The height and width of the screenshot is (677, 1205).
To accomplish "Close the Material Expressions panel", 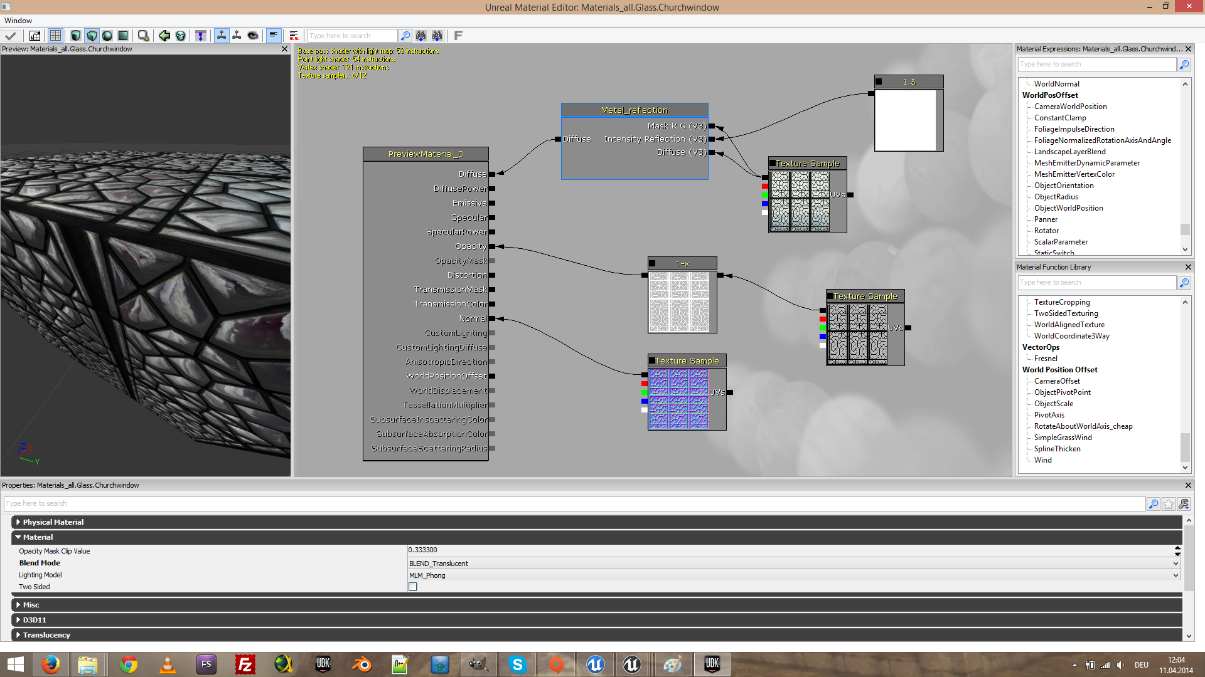I will tap(1188, 49).
